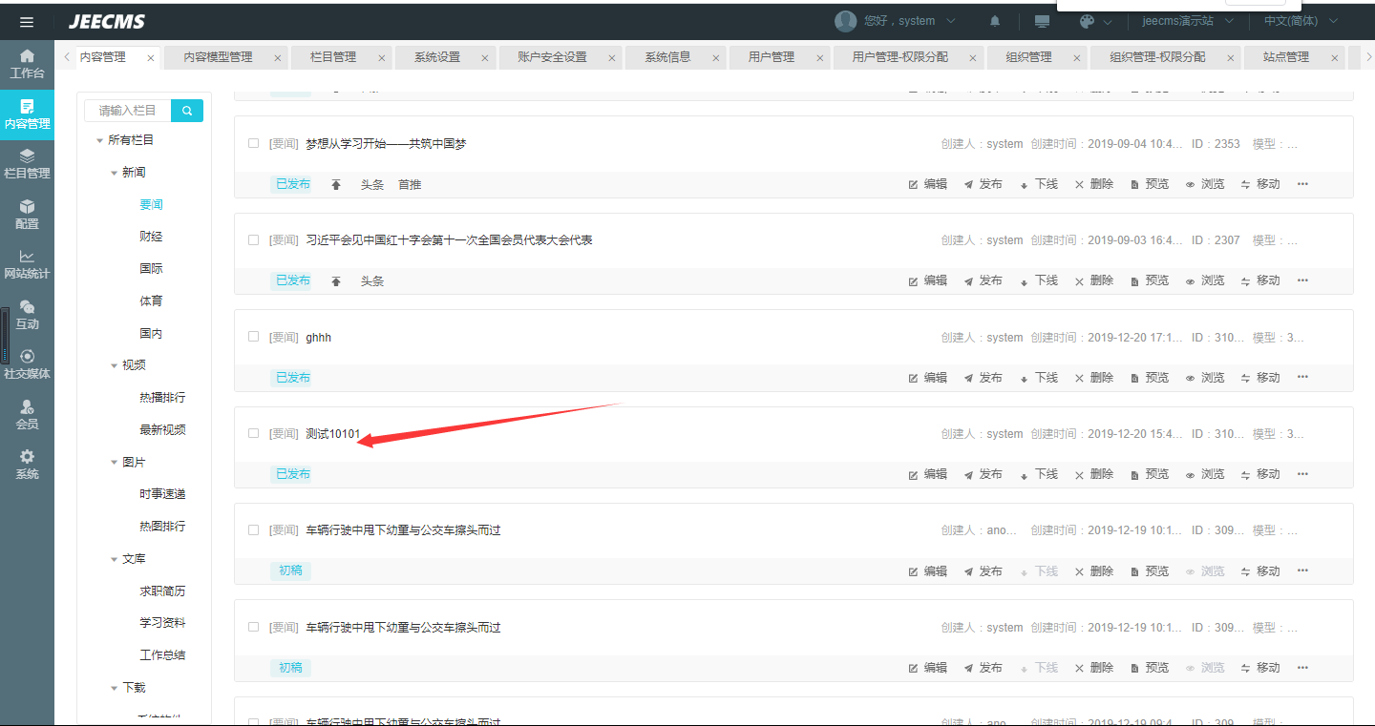Image resolution: width=1375 pixels, height=726 pixels.
Task: Open 内容管理 in the left sidebar
Action: (x=27, y=114)
